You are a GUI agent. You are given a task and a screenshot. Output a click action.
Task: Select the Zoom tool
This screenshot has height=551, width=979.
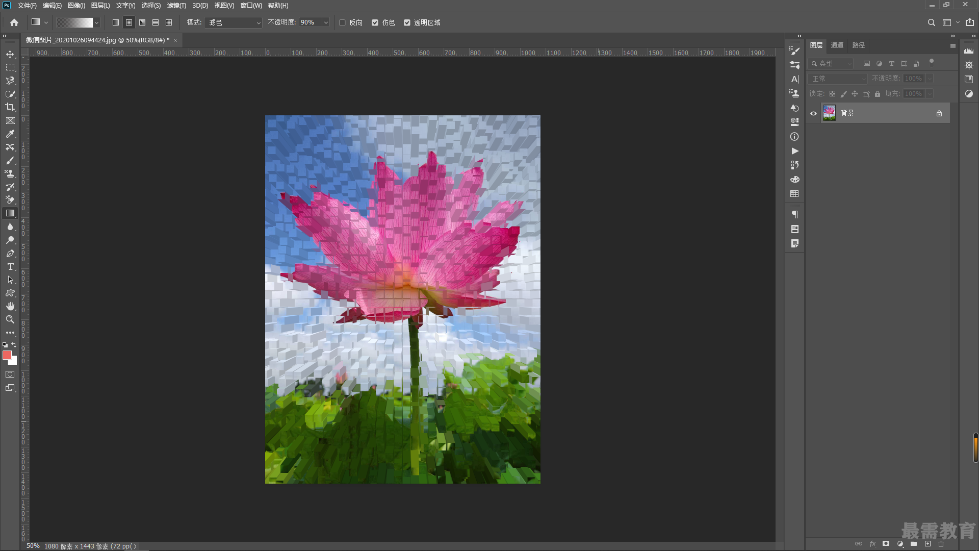(x=10, y=319)
